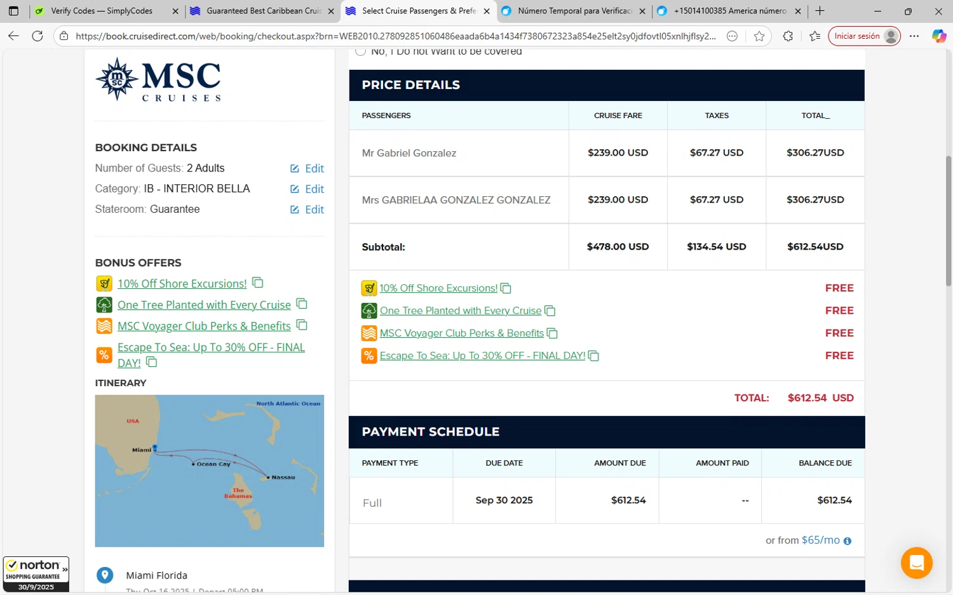Viewport: 953px width, 595px height.
Task: Click Iniciar sesión button
Action: point(864,36)
